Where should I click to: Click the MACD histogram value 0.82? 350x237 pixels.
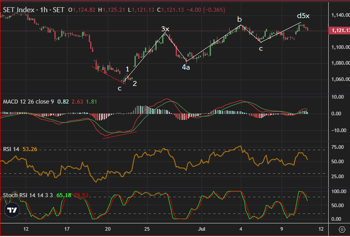(x=63, y=102)
